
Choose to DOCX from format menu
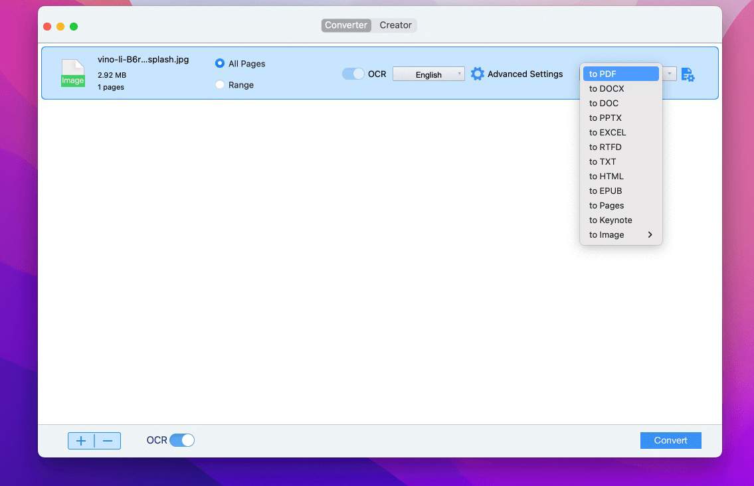click(607, 88)
